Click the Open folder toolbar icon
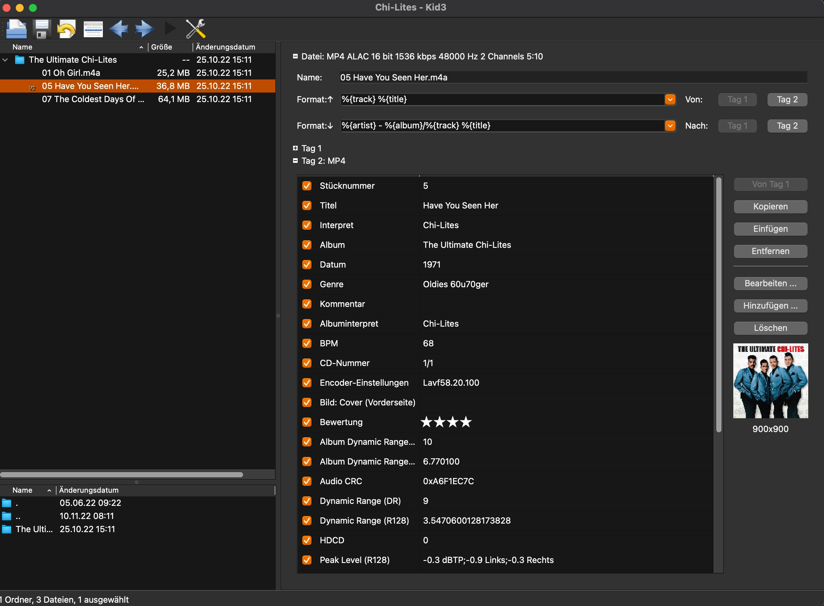Screen dimensions: 824x606 [16, 29]
